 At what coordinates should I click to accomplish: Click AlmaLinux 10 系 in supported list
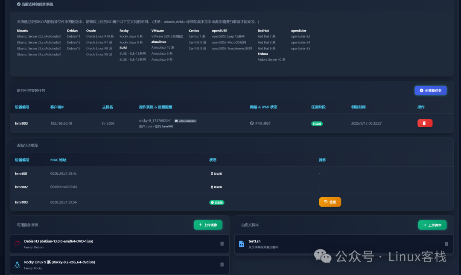(x=163, y=48)
